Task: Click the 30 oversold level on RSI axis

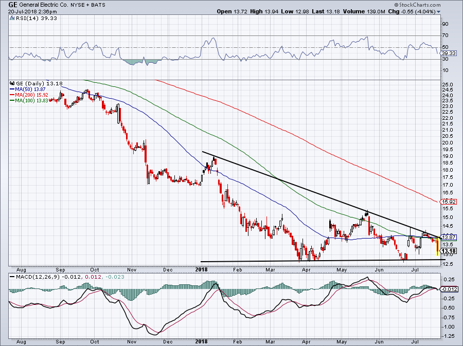Action: [445, 59]
